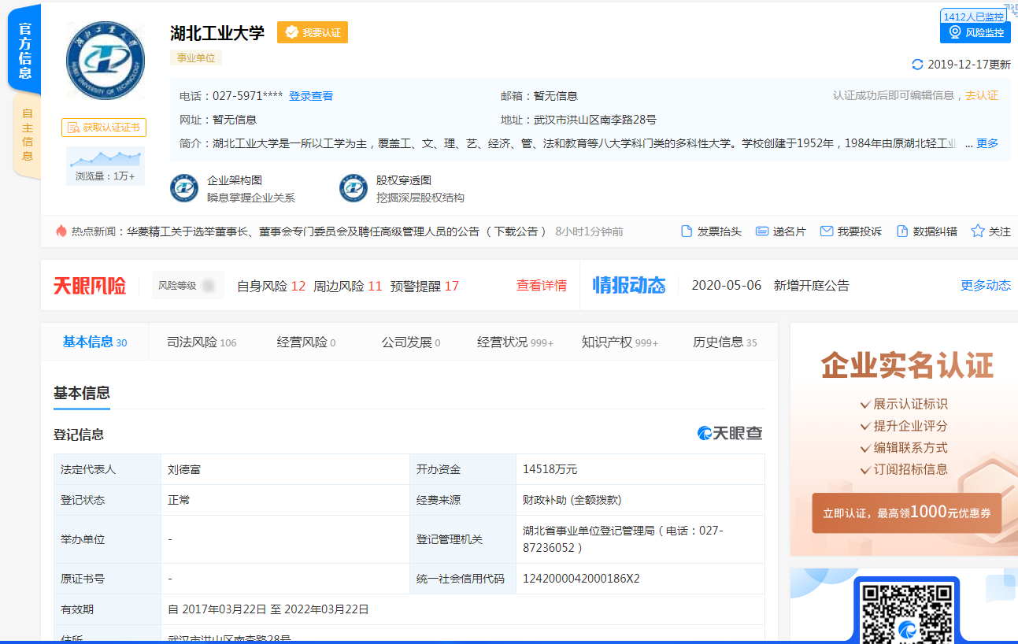
Task: Open the 股权穿透图 icon
Action: pos(354,188)
